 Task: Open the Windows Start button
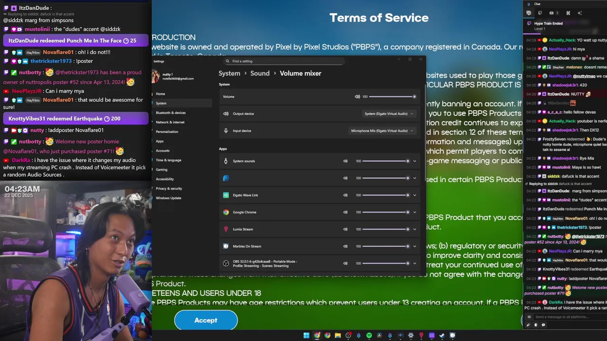(x=306, y=335)
